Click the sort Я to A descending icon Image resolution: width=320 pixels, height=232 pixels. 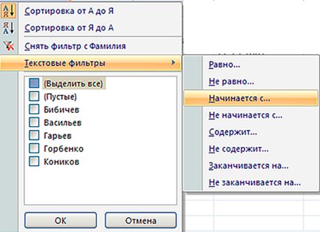[9, 28]
